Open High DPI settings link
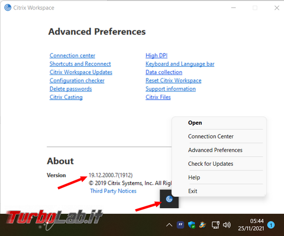Image resolution: width=284 pixels, height=236 pixels. click(157, 56)
